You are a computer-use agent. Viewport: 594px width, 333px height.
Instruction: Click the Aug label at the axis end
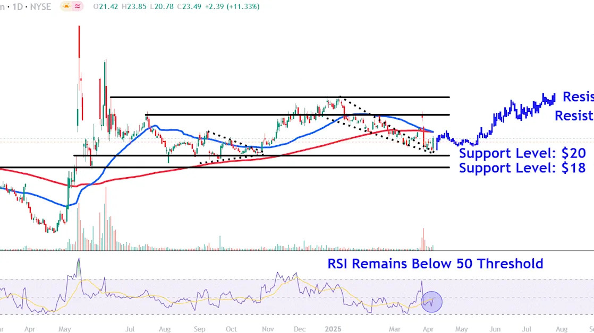click(562, 329)
